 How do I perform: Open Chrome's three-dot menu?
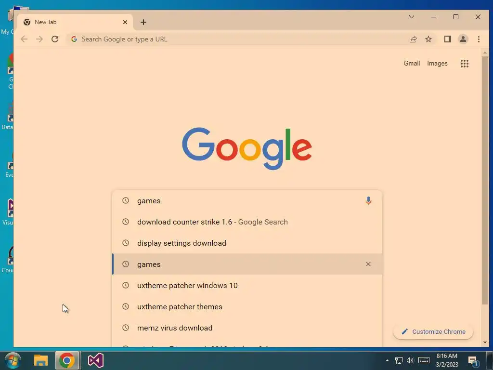click(479, 39)
